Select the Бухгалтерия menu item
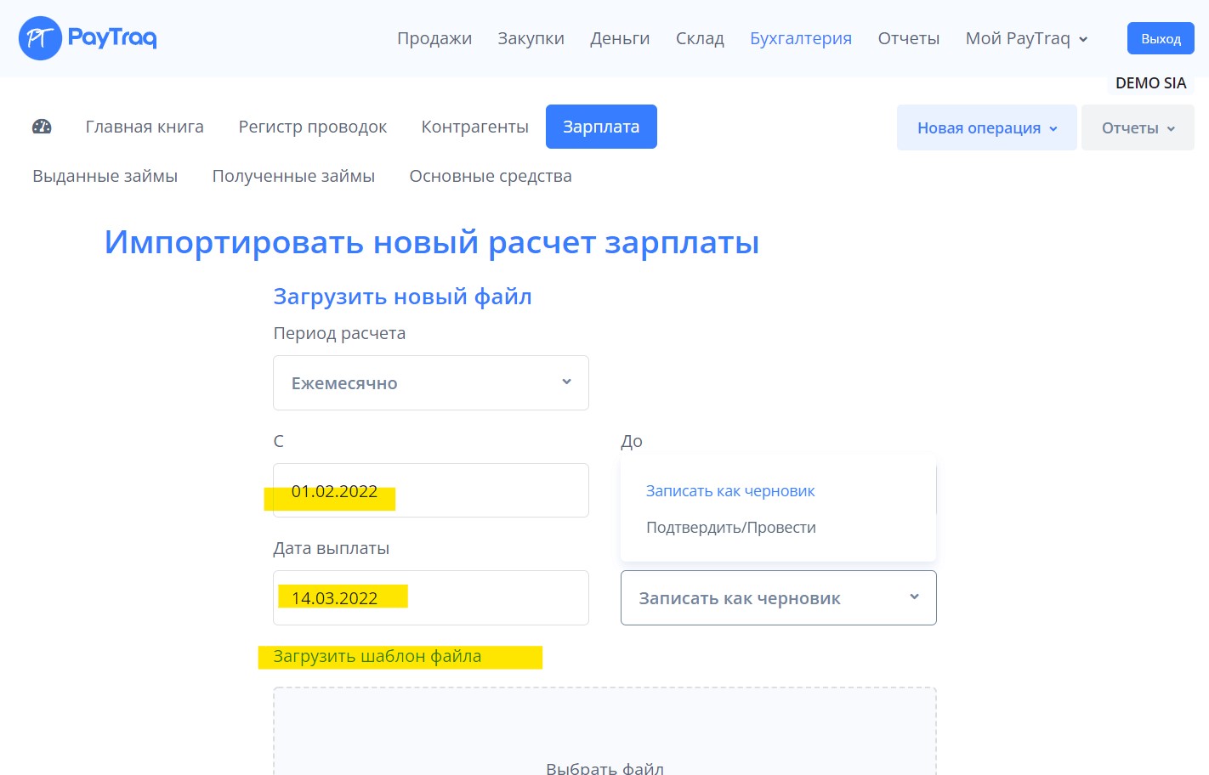Viewport: 1209px width, 775px height. pos(801,38)
